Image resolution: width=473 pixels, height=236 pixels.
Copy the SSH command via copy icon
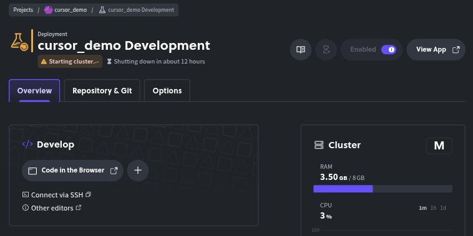click(88, 194)
